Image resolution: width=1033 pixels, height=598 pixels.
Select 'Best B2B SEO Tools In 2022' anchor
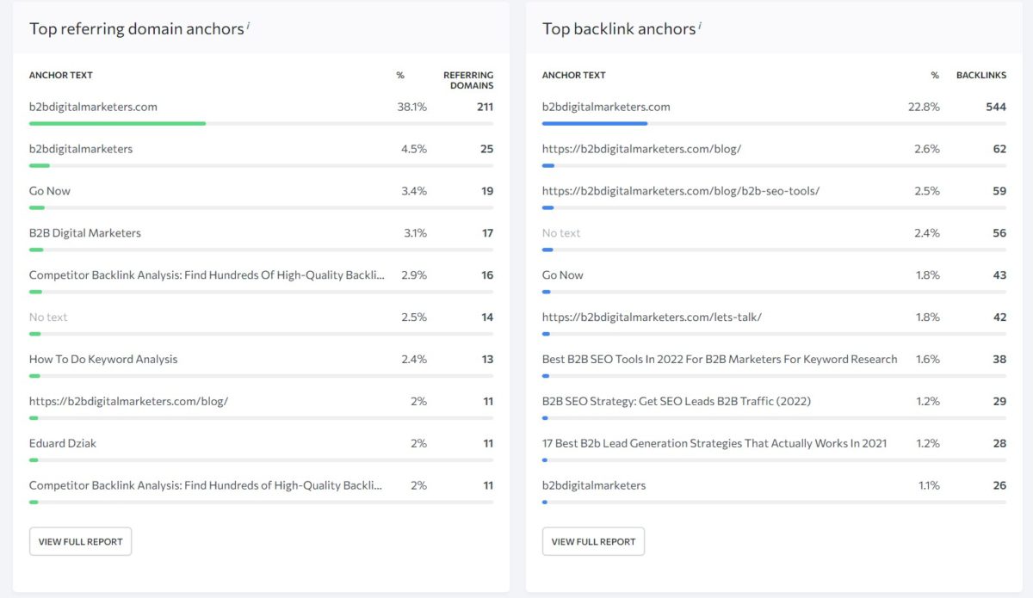tap(720, 358)
